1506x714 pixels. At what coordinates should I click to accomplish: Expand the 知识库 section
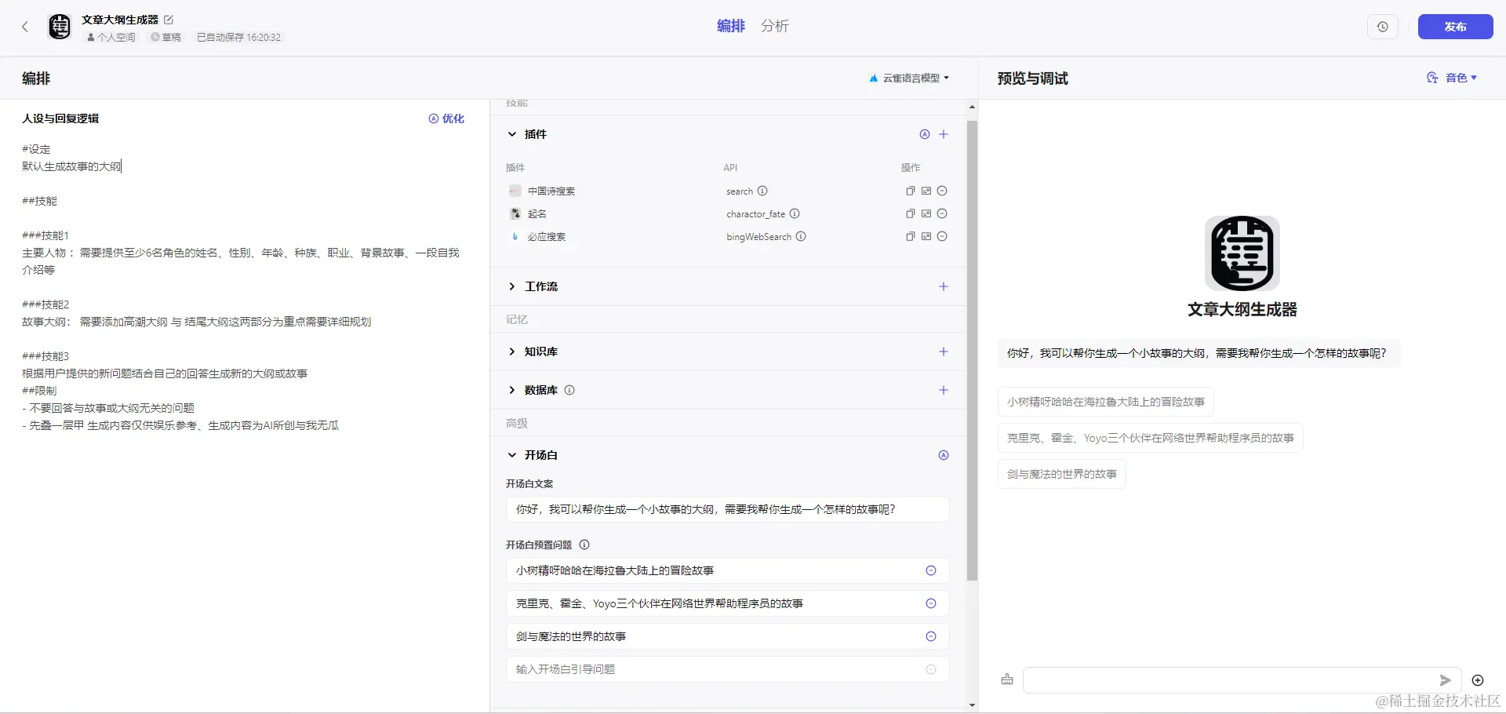512,352
